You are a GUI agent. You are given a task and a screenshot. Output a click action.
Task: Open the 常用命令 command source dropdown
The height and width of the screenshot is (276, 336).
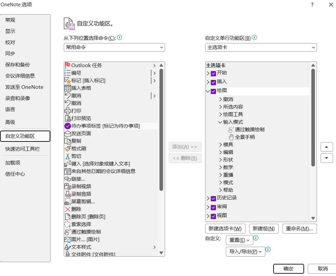click(114, 47)
